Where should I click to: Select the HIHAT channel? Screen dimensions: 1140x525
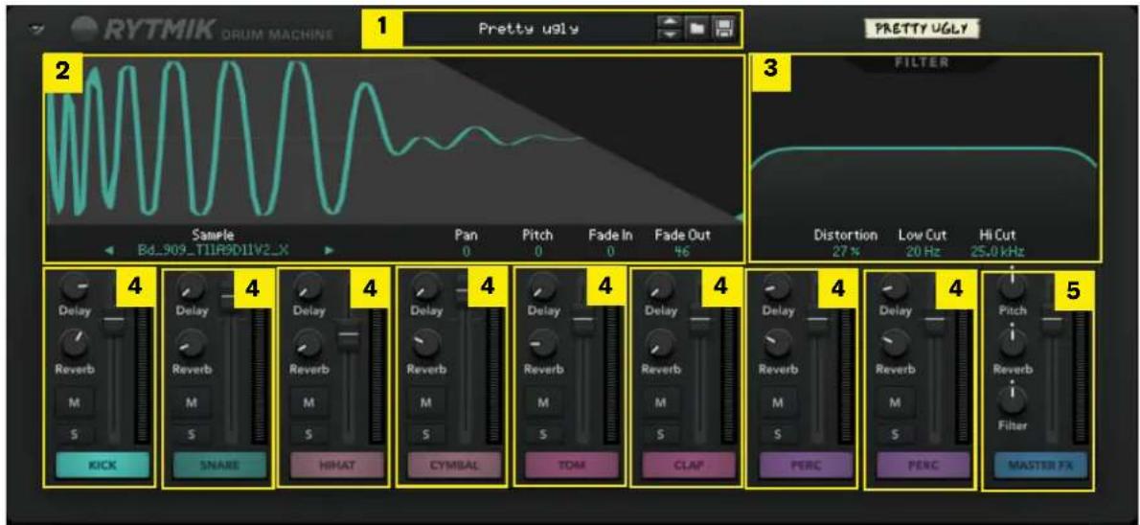[x=336, y=464]
